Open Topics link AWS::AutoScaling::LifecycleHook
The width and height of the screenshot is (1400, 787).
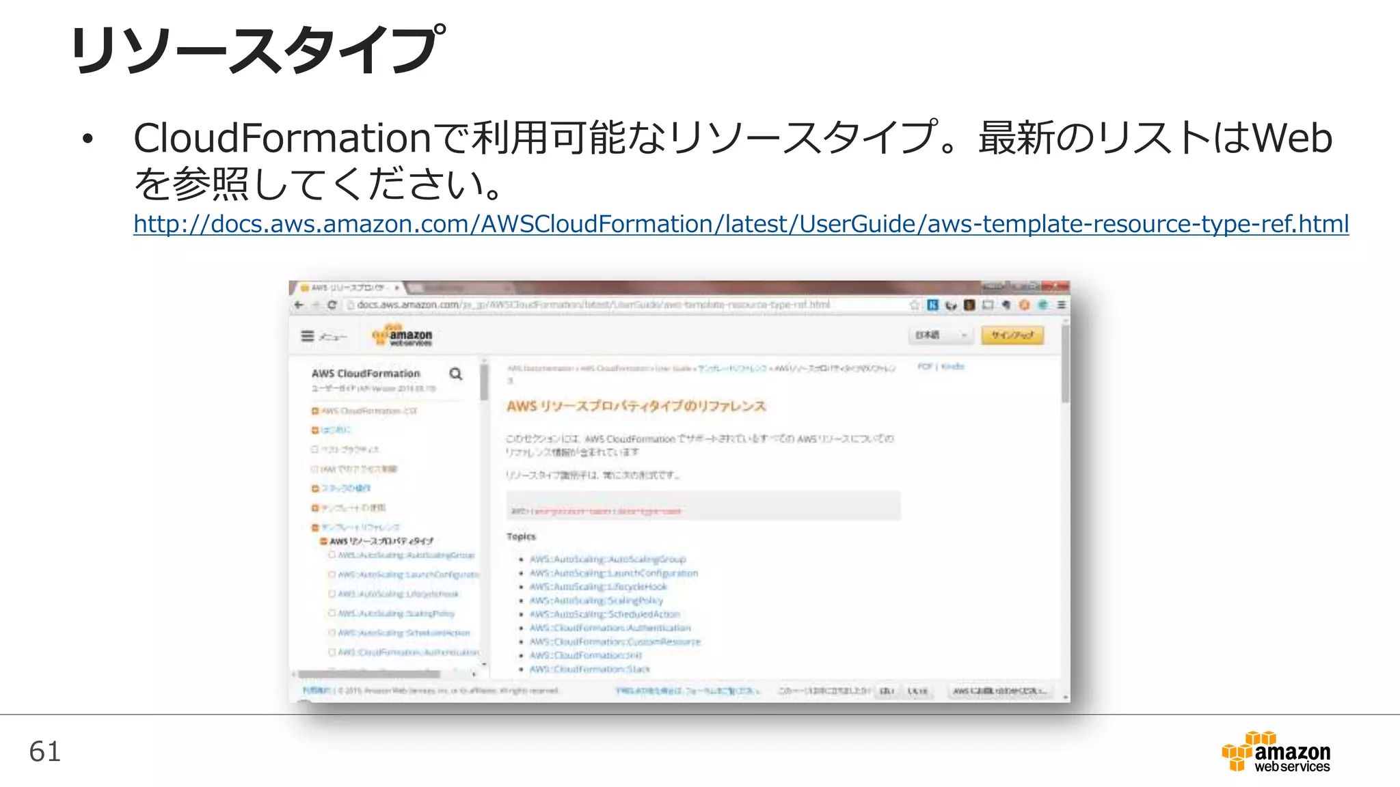[598, 586]
